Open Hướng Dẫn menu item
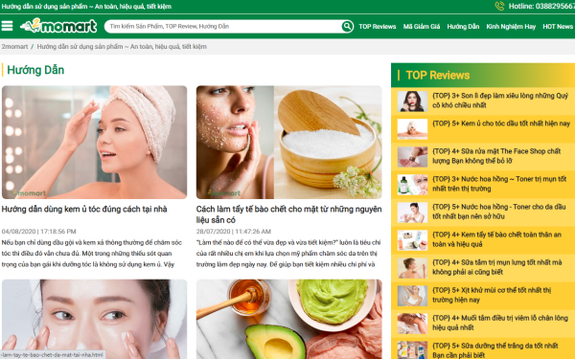Image resolution: width=575 pixels, height=359 pixels. pos(463,27)
